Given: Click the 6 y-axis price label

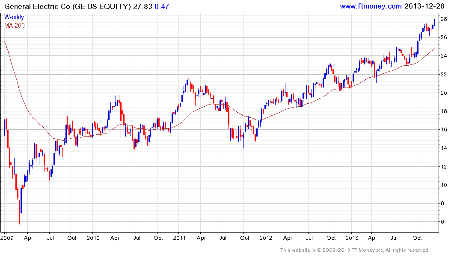Looking at the screenshot, I should point(442,222).
